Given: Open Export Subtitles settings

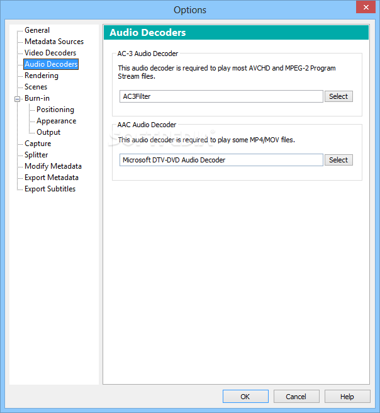Looking at the screenshot, I should point(50,189).
